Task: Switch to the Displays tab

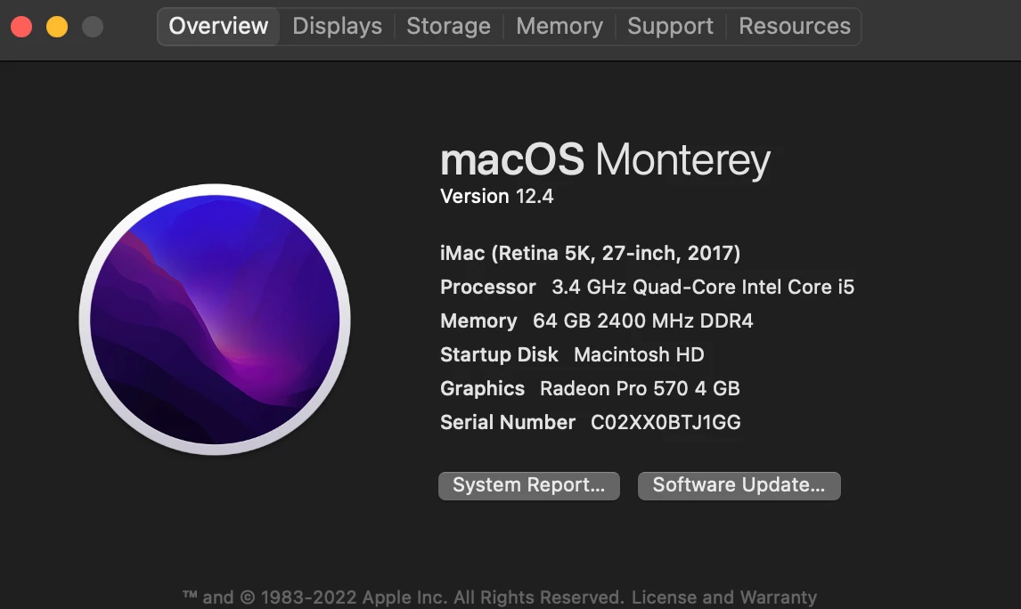Action: click(338, 26)
